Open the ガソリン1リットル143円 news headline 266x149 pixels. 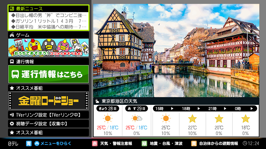pos(48,21)
